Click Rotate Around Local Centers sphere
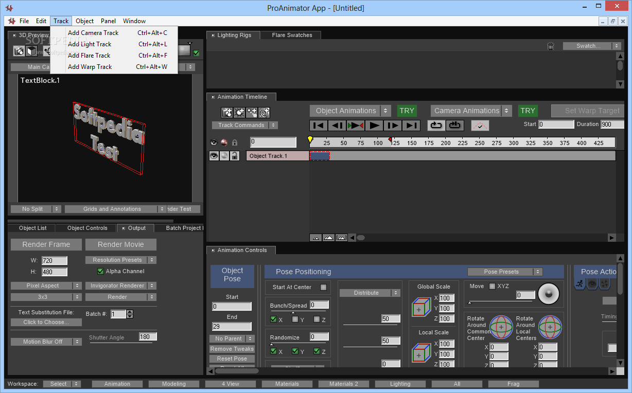 click(x=550, y=327)
